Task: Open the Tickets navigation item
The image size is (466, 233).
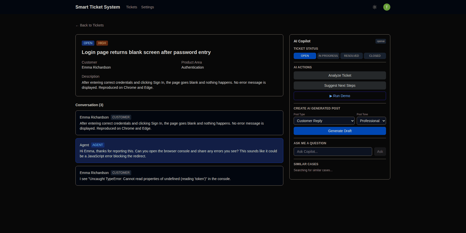Action: [131, 7]
